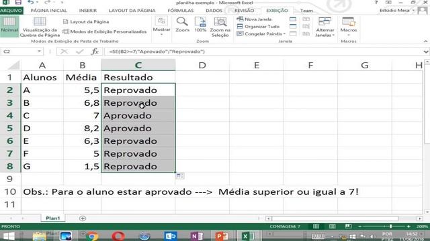Click Organizar Tudo
This screenshot has width=430, height=241.
coord(258,27)
